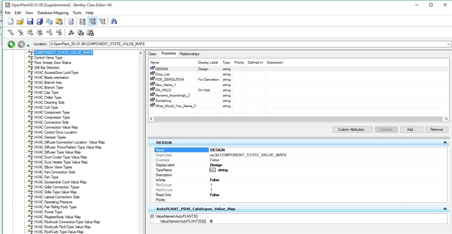
Task: Click the last icon in lower toolbar
Action: (90, 33)
